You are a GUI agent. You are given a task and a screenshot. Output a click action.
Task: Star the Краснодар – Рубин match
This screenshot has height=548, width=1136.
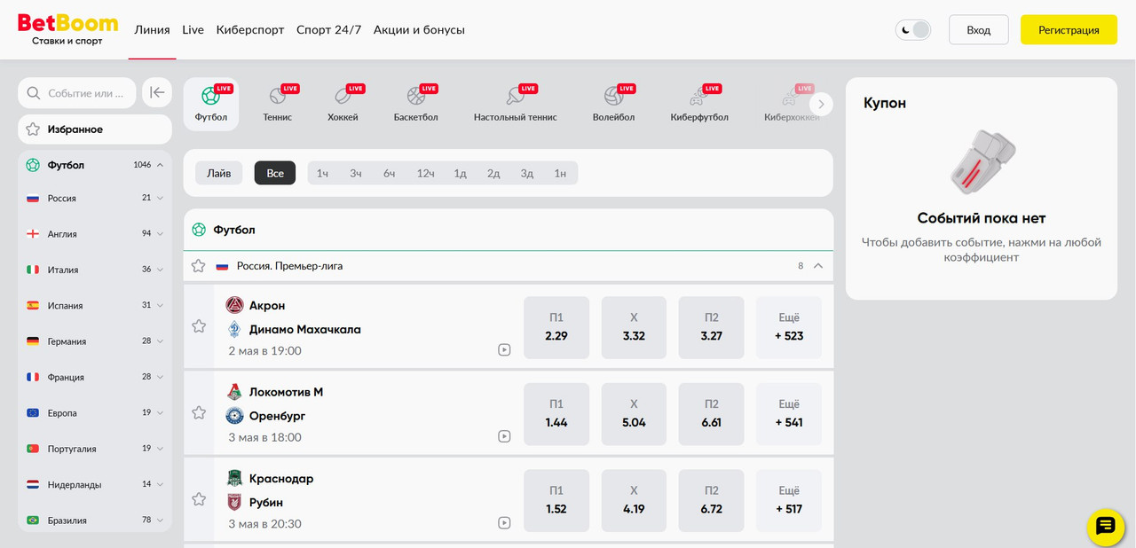tap(199, 499)
